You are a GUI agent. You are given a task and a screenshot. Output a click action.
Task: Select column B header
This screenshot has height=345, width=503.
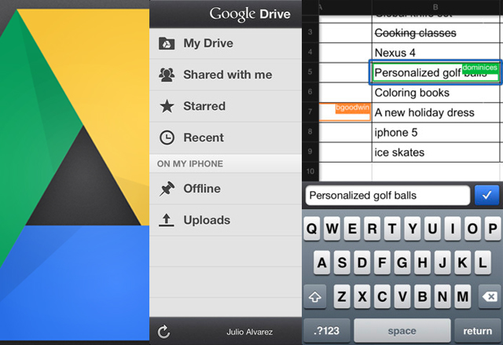coord(435,7)
